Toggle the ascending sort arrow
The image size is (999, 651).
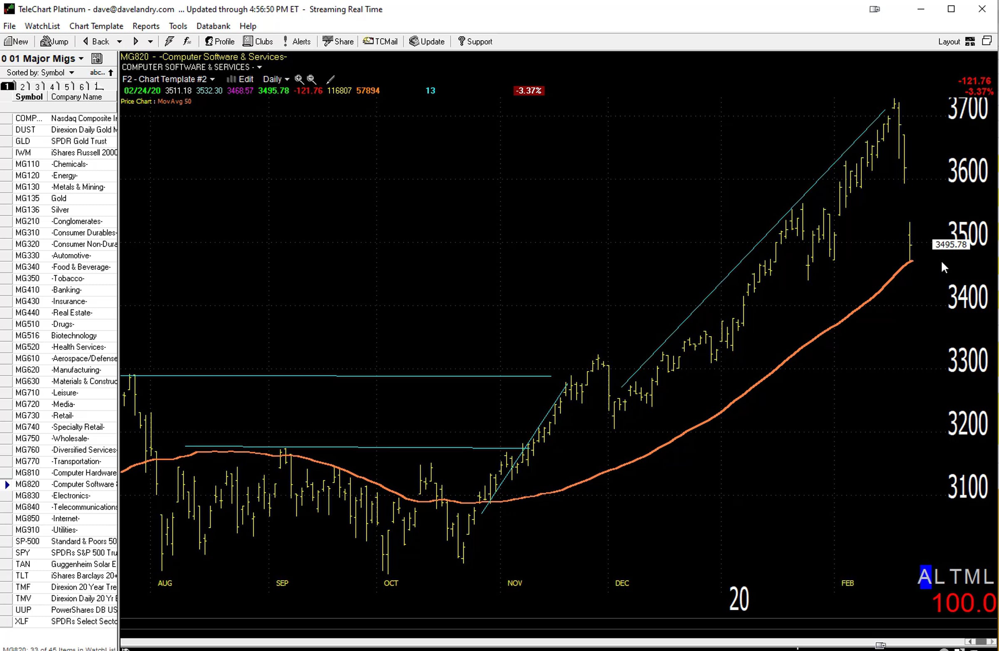111,72
